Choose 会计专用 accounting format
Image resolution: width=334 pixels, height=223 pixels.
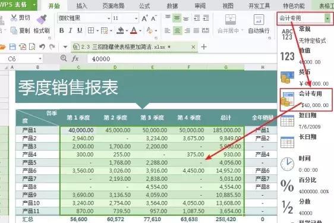306,100
